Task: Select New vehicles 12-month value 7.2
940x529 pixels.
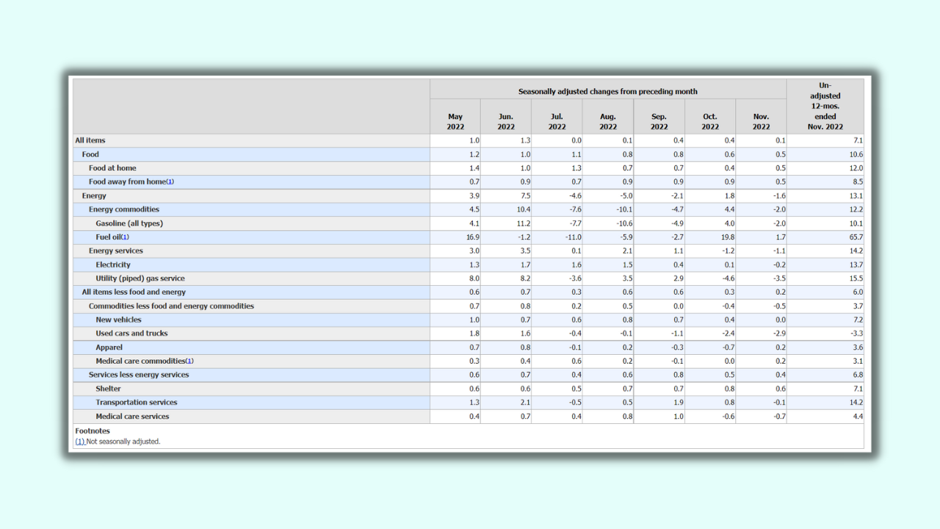Action: 858,320
